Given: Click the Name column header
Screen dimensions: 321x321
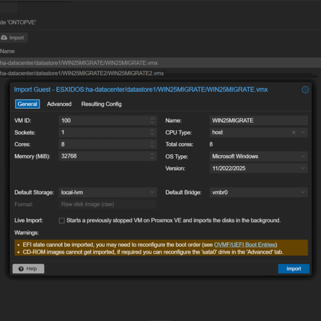Looking at the screenshot, I should point(7,51).
